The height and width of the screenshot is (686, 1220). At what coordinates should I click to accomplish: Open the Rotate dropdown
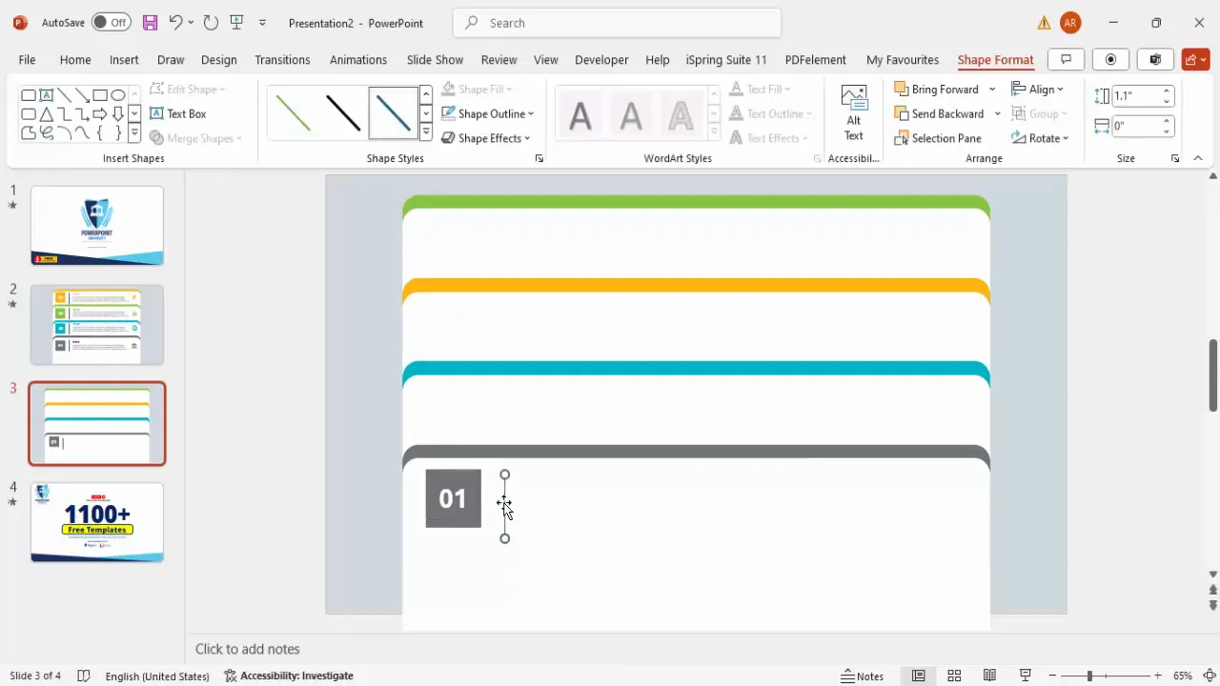(1040, 138)
